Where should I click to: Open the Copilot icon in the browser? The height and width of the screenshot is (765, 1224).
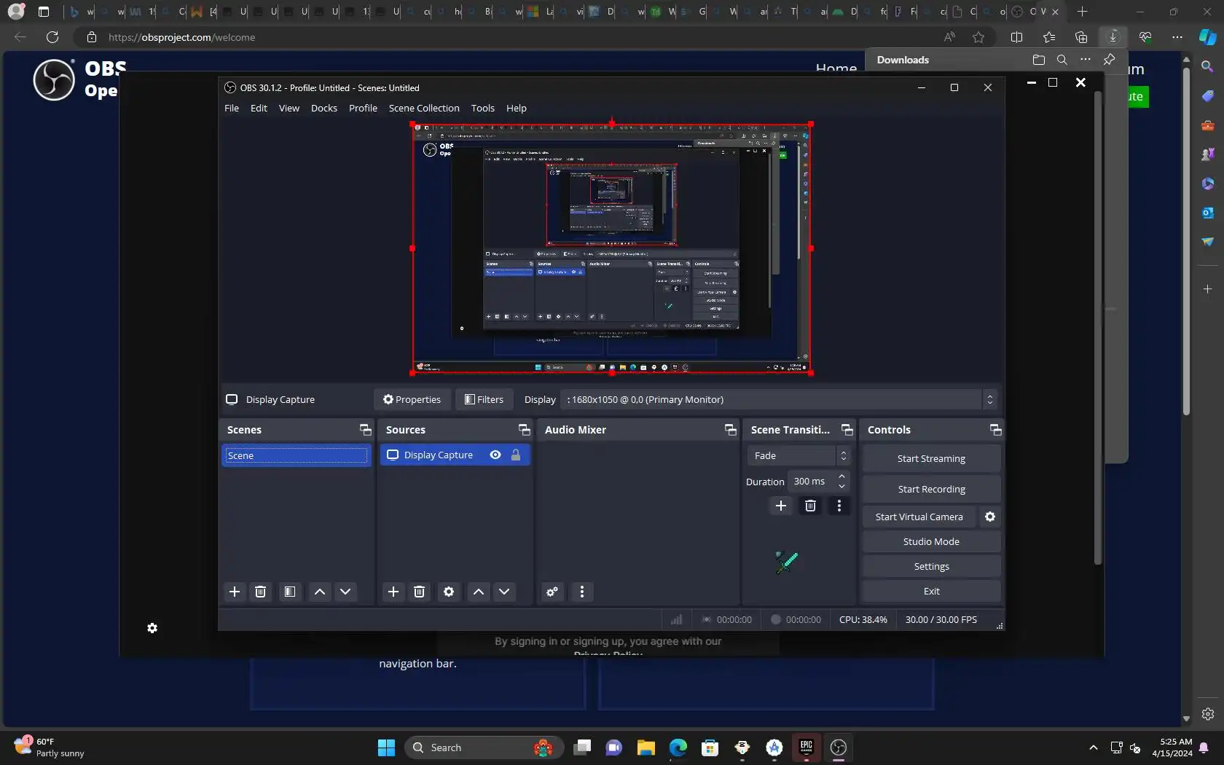point(1208,37)
